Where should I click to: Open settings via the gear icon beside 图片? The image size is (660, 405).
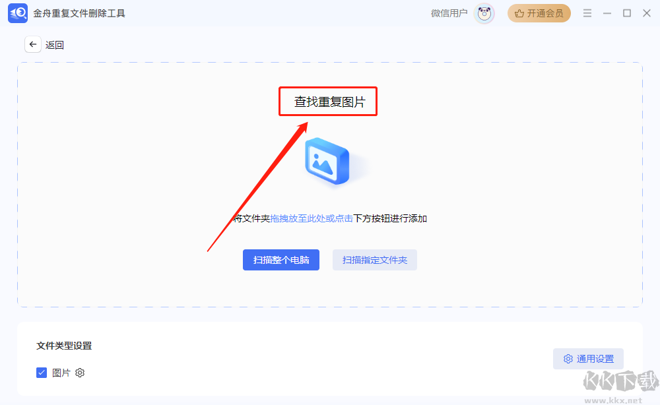coord(79,373)
